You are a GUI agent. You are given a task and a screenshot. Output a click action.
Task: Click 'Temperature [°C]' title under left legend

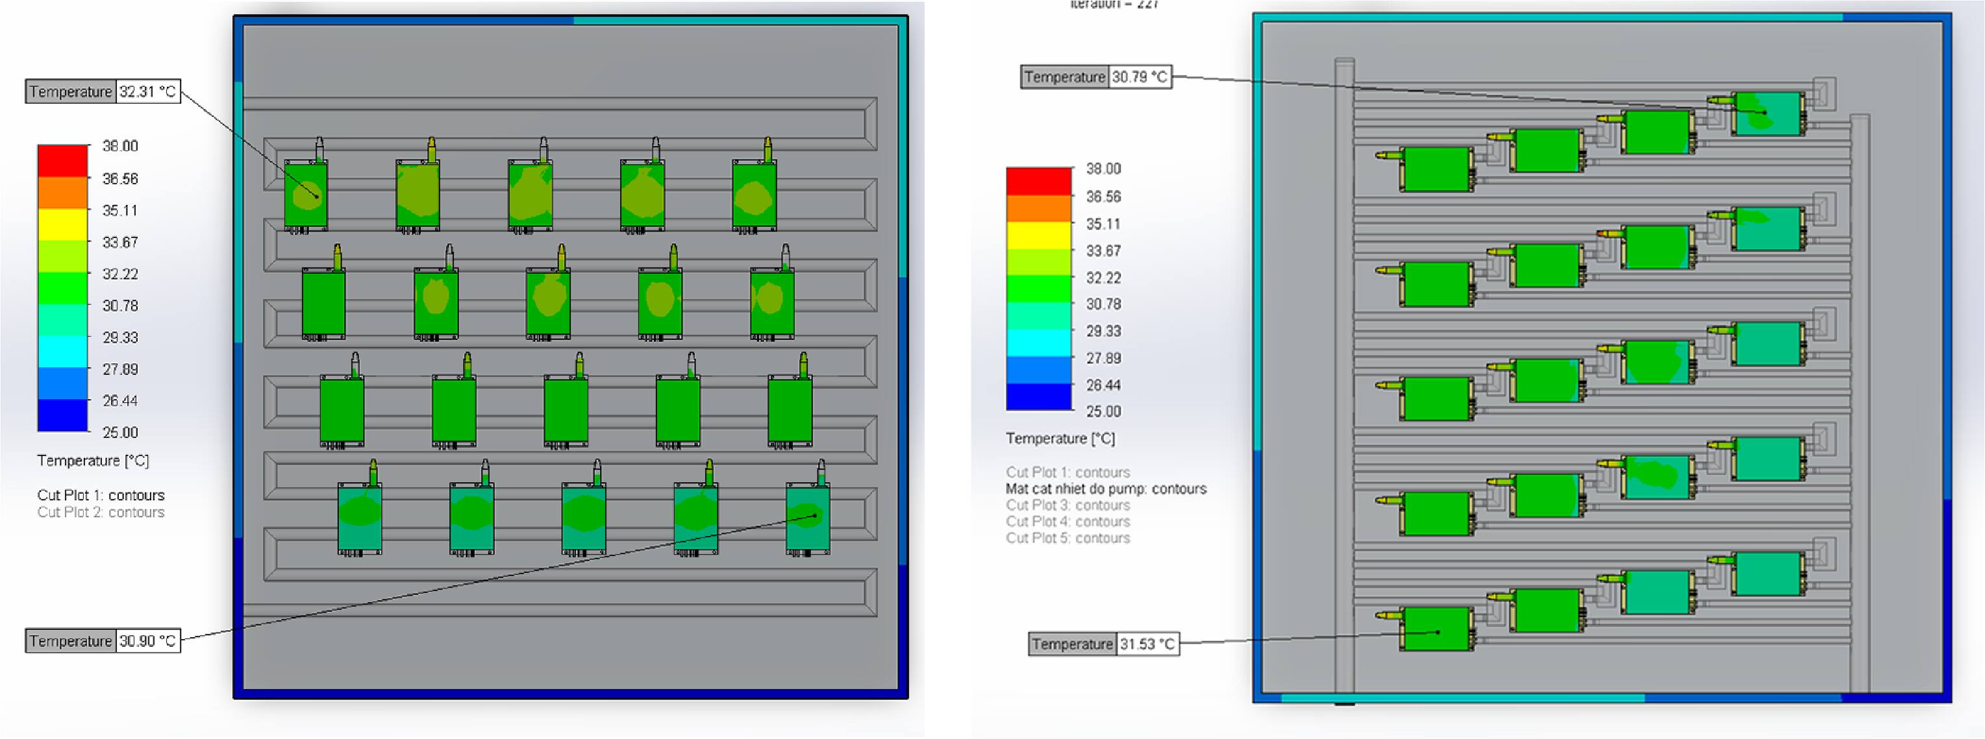click(94, 461)
